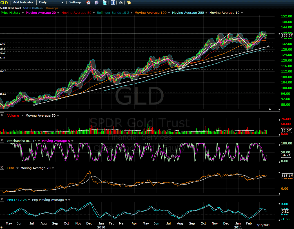Open the Moving Average 5 dropdown arrow
Image resolution: width=294 pixels, height=229 pixels.
pos(72,141)
